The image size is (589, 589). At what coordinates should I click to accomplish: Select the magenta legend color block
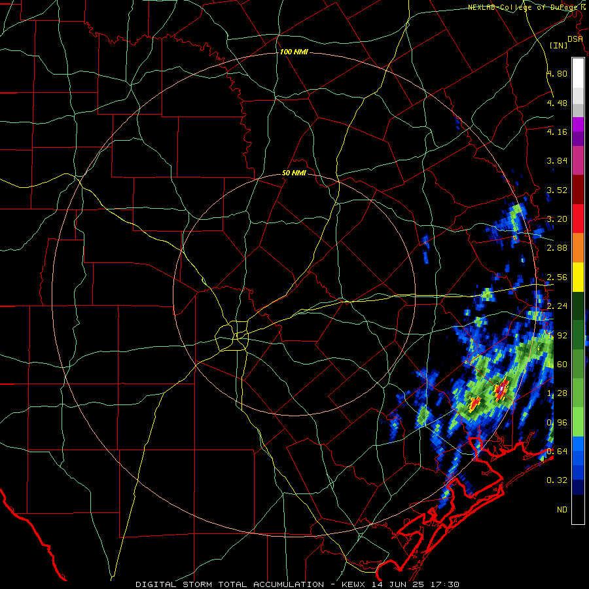click(578, 124)
